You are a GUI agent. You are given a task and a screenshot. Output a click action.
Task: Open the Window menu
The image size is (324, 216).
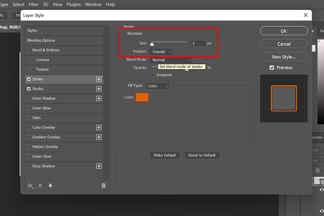click(x=93, y=4)
